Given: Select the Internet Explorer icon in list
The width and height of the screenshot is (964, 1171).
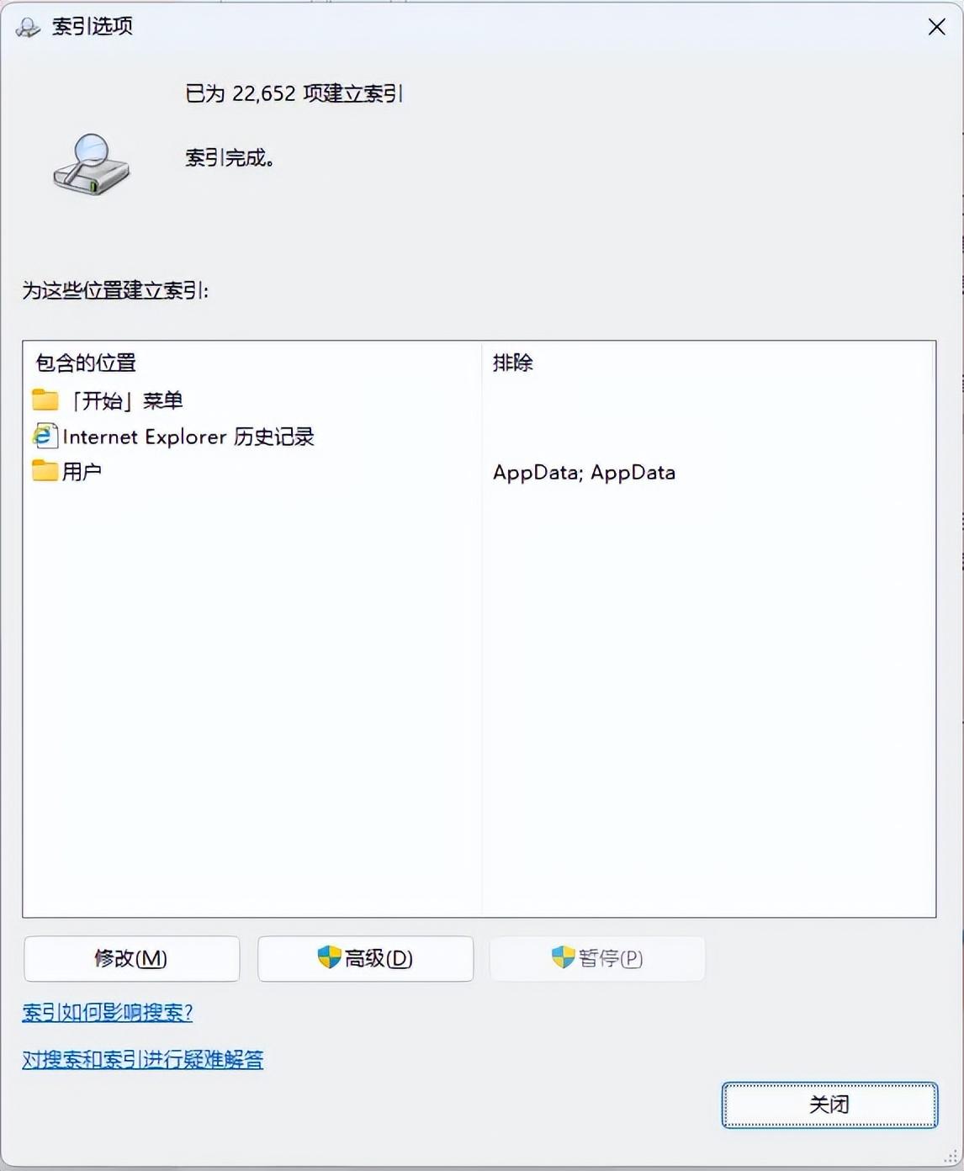Looking at the screenshot, I should coord(45,436).
